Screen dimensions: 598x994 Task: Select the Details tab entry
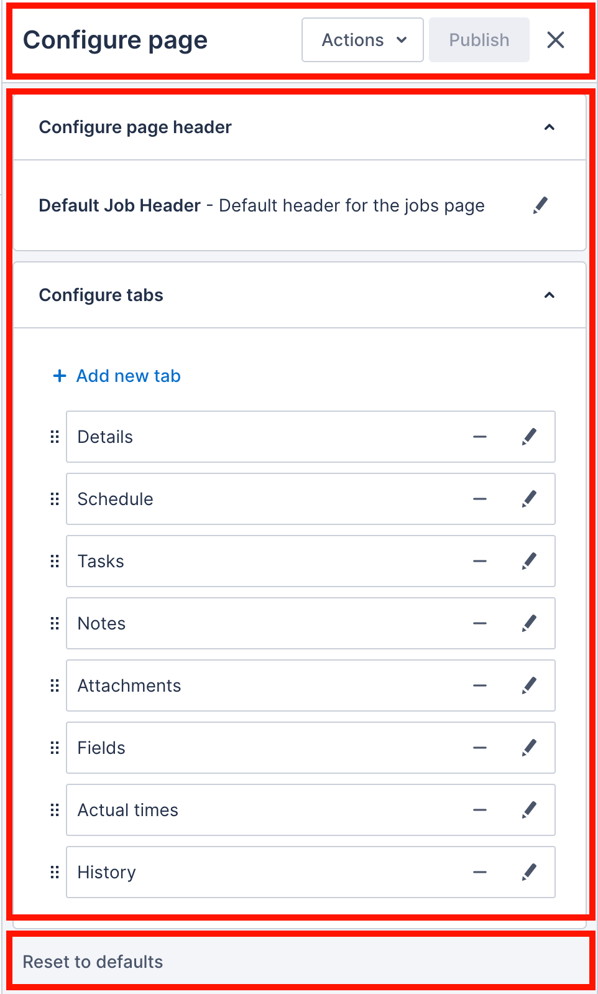tap(249, 437)
